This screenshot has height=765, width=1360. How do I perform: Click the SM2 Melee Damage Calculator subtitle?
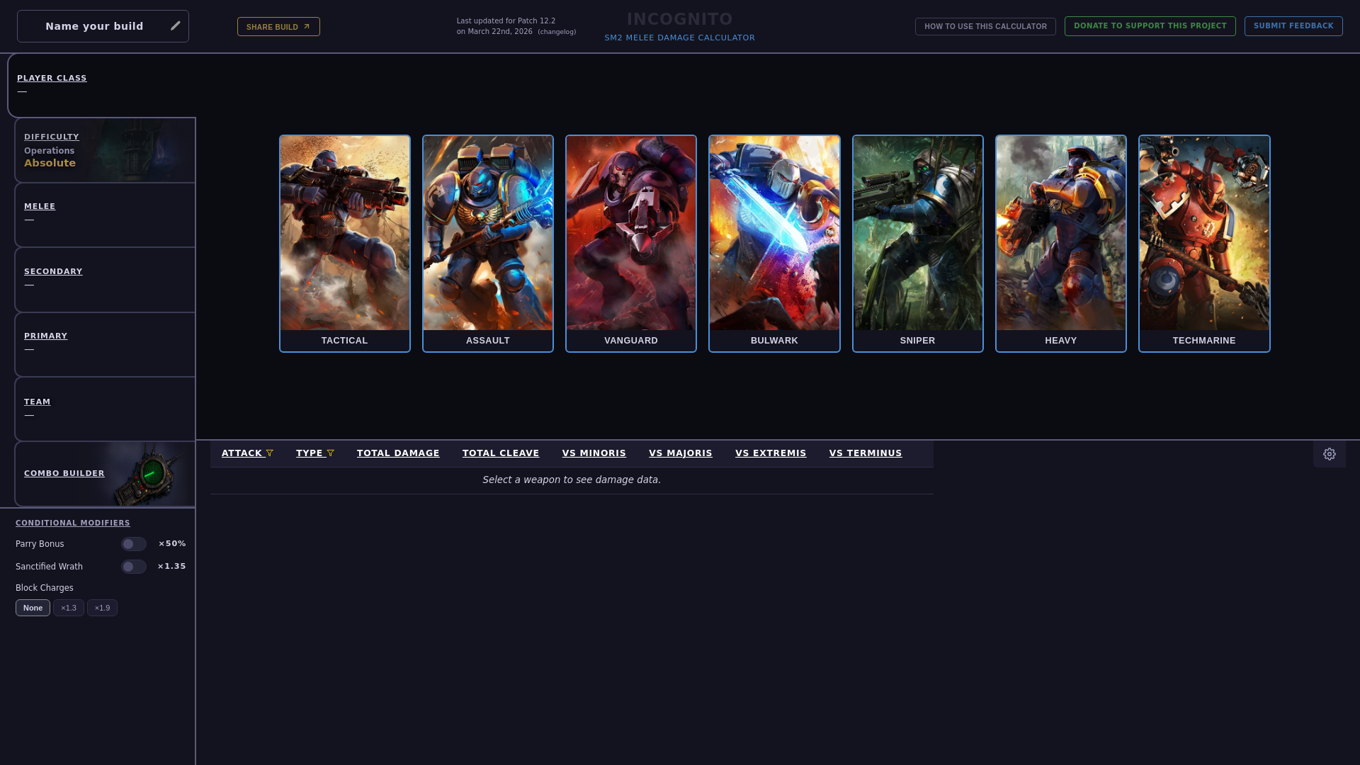(680, 38)
